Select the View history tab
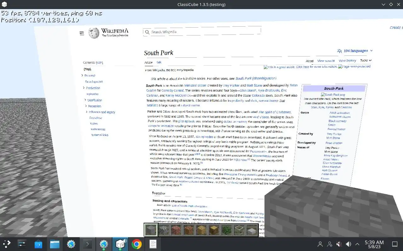The height and width of the screenshot is (251, 403). coord(347,61)
